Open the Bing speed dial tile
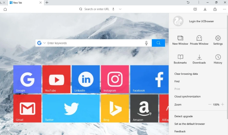This screenshot has width=228, height=135. pos(115,109)
